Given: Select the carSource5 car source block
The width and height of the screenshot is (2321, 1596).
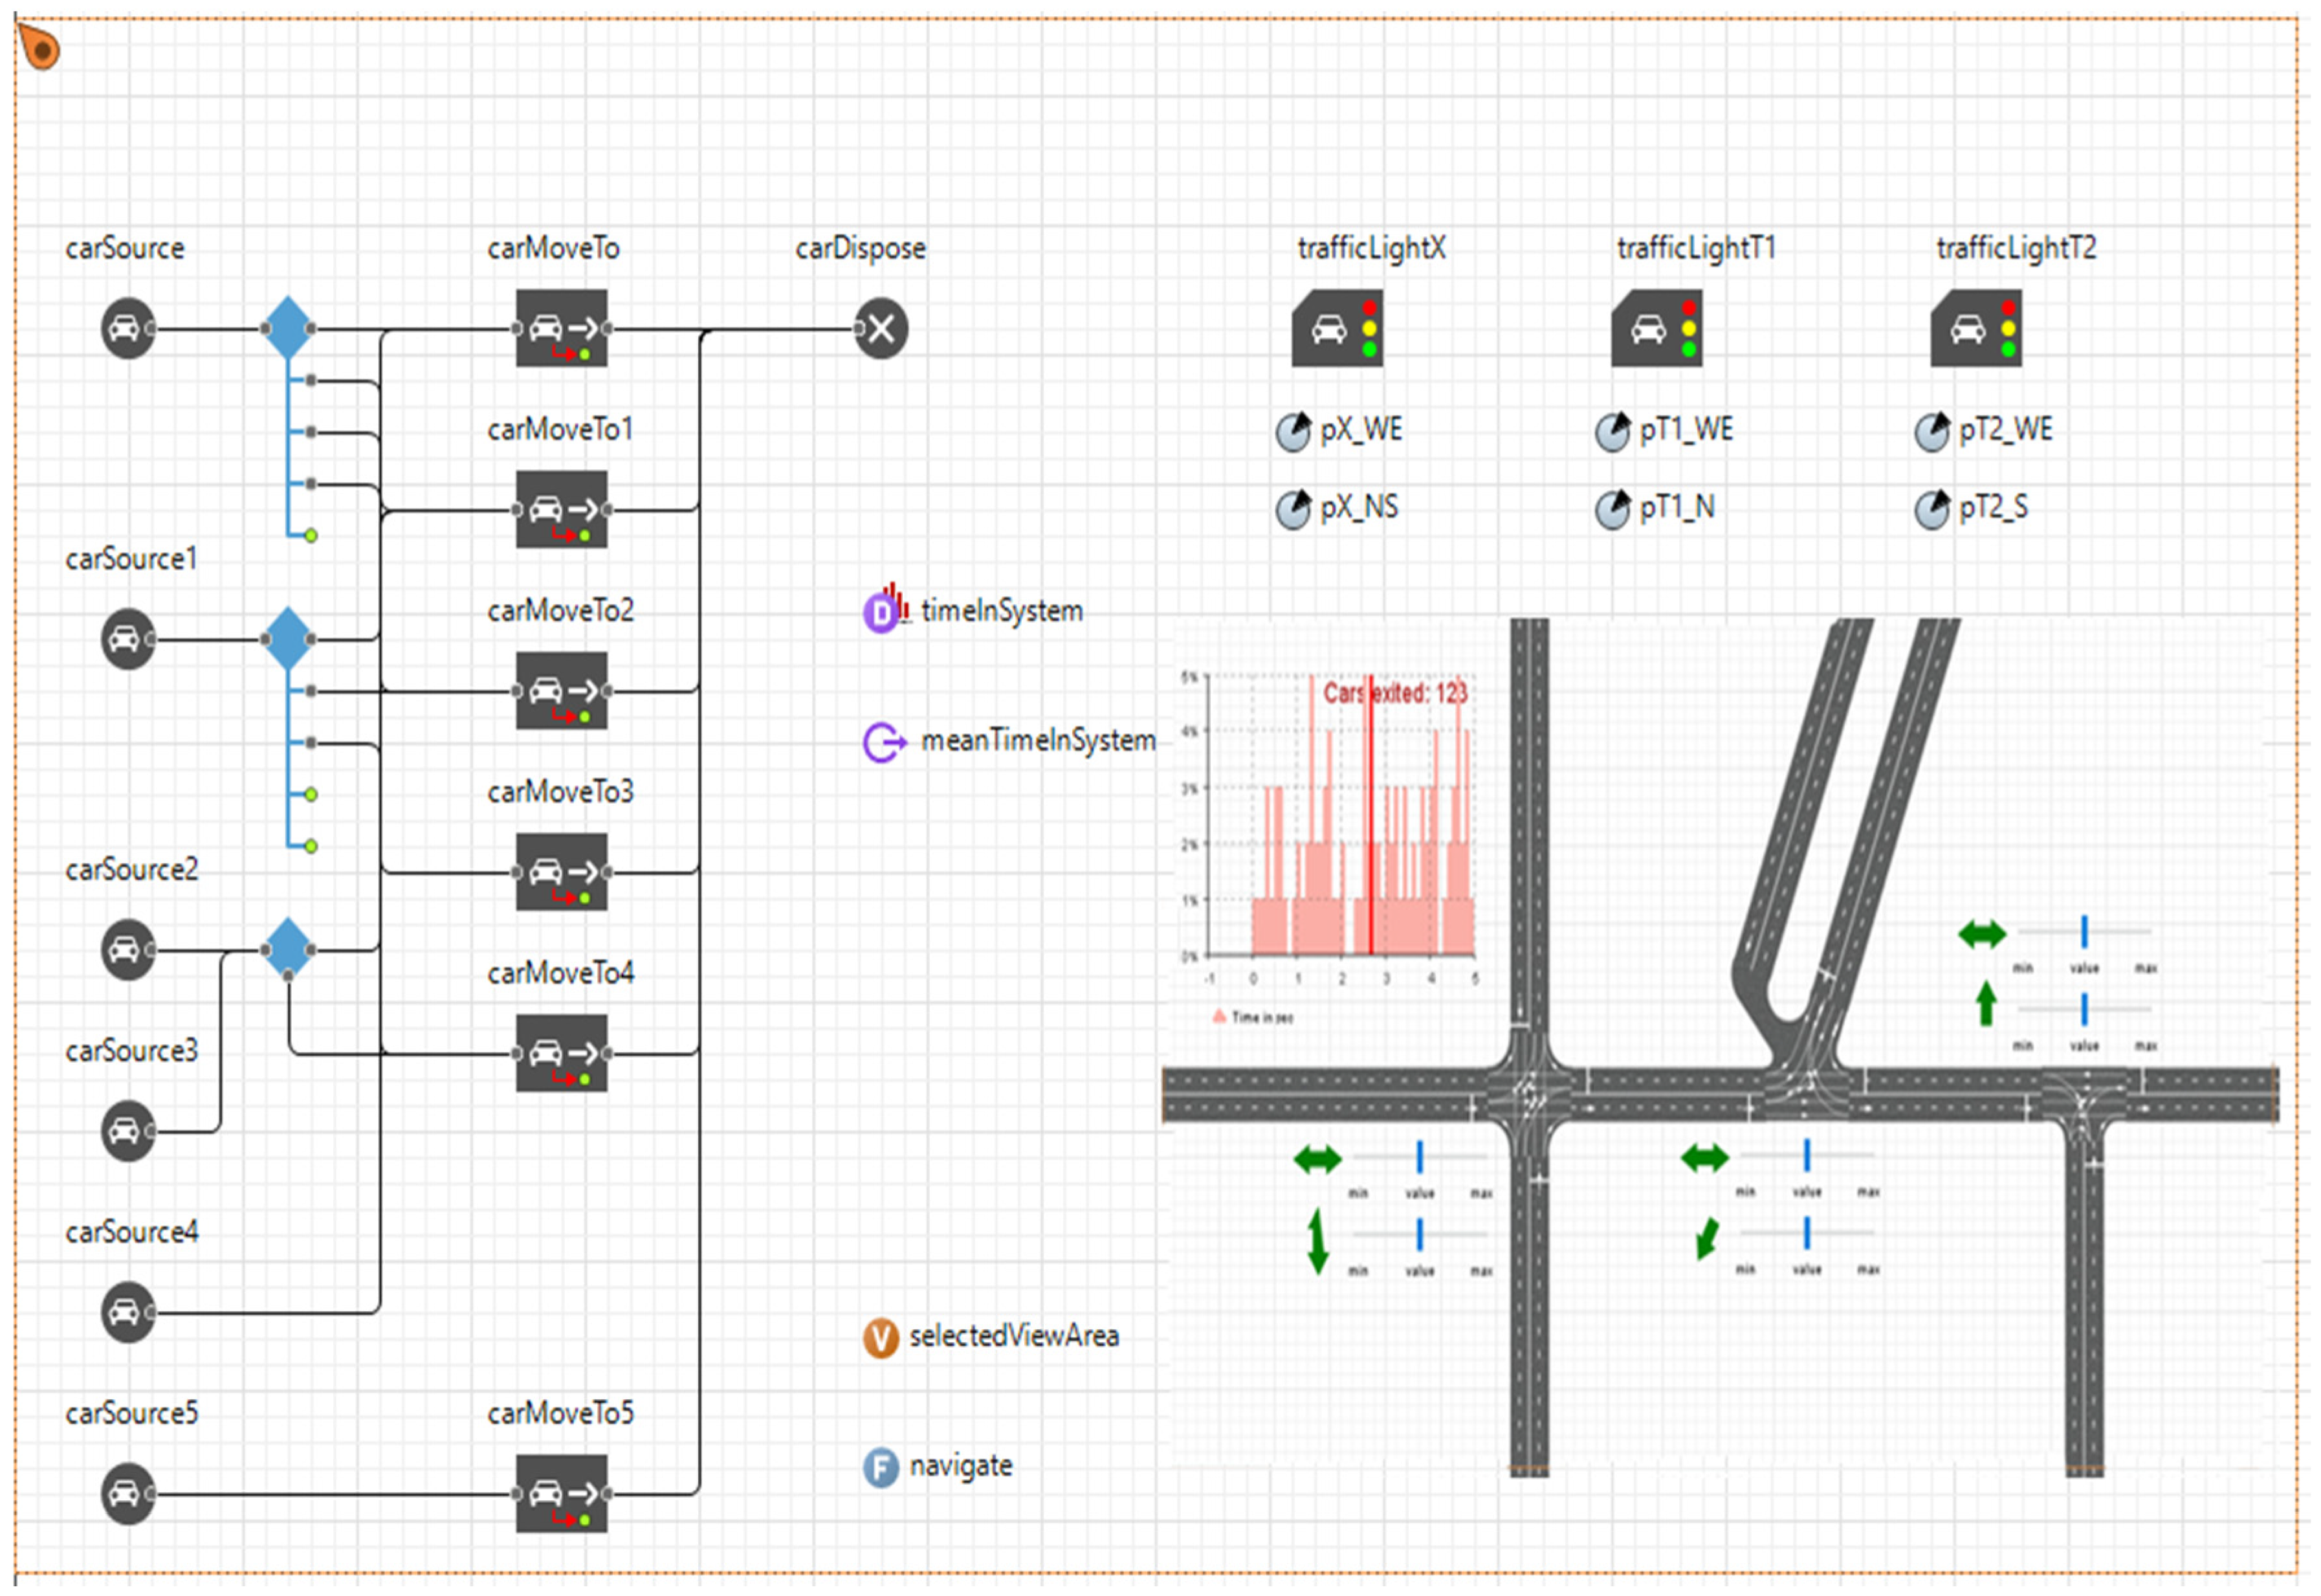Looking at the screenshot, I should (x=127, y=1493).
